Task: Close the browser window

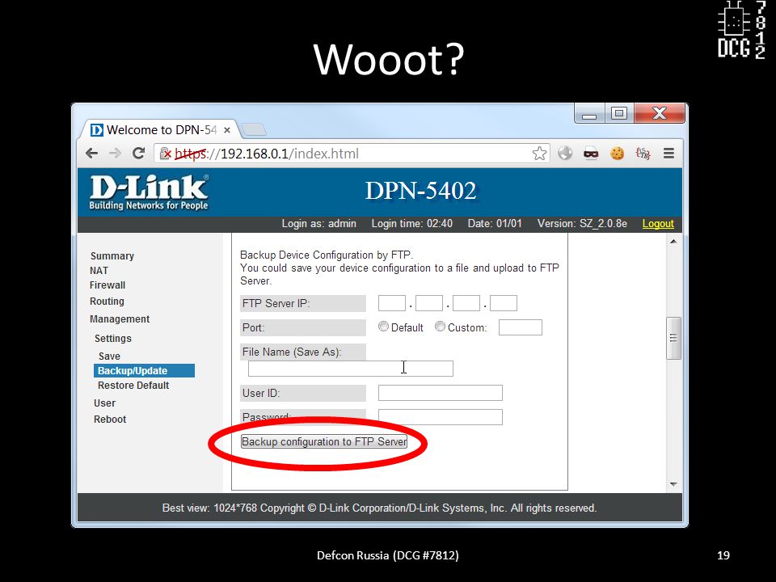Action: (x=660, y=114)
